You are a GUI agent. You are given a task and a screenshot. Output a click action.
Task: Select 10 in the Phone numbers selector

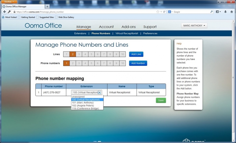point(123,63)
